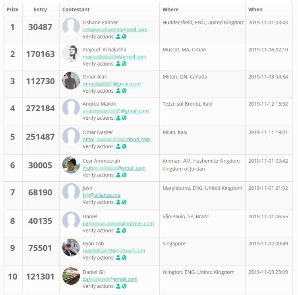The image size is (298, 295).
Task: Click Cezr Ammourah's avatar picture
Action: pos(71,165)
